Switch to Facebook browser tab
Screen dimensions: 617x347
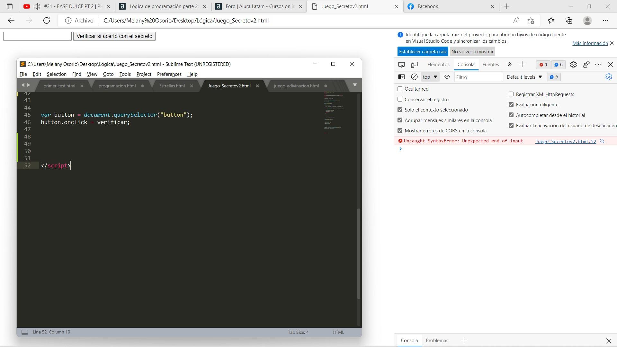(451, 6)
